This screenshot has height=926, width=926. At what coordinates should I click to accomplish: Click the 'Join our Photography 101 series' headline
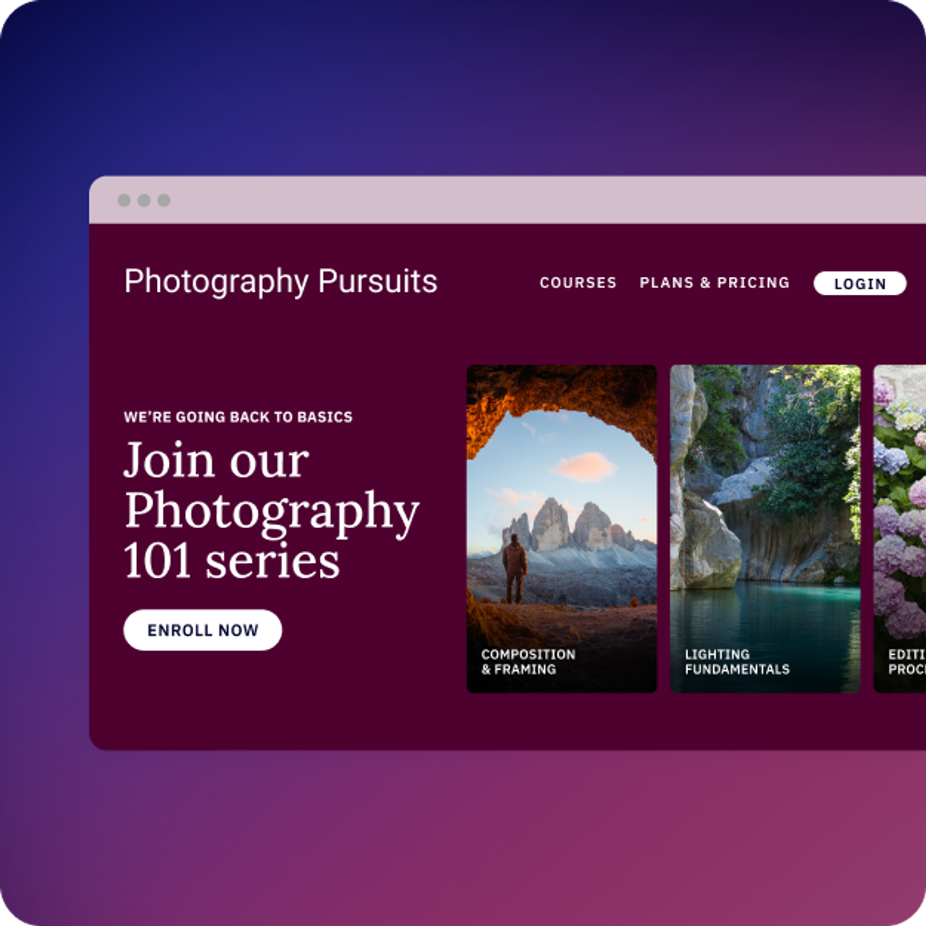coord(272,510)
